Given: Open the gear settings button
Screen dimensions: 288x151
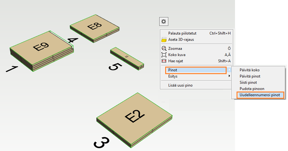Looking at the screenshot, I should (x=164, y=21).
